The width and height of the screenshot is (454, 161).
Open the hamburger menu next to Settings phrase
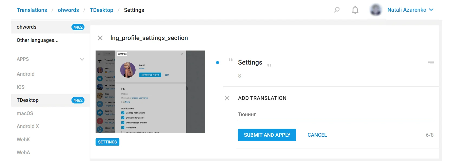[431, 63]
